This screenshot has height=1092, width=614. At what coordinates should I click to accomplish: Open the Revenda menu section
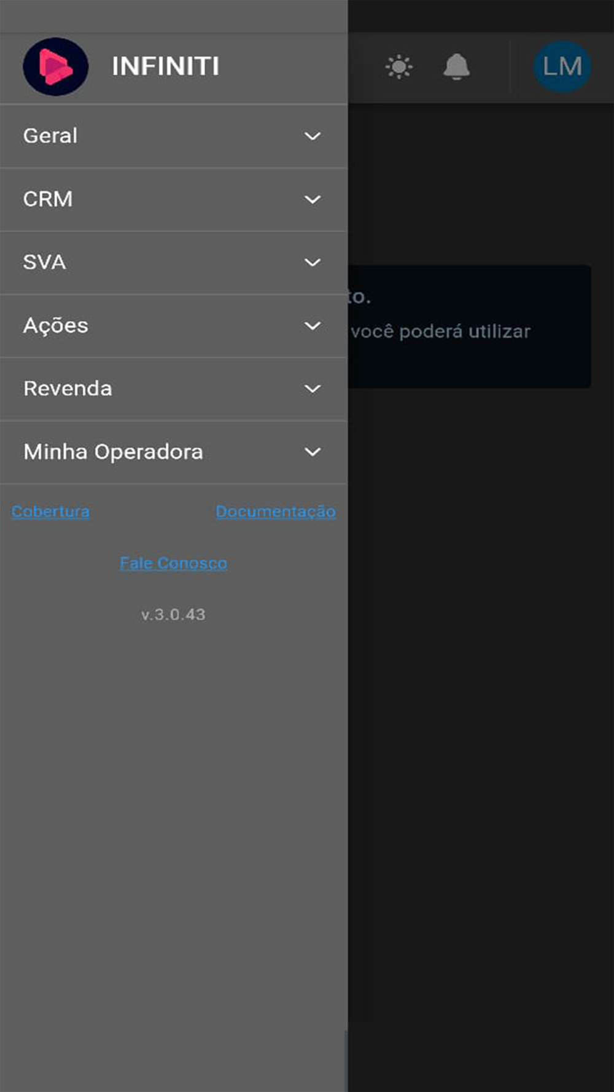point(68,389)
